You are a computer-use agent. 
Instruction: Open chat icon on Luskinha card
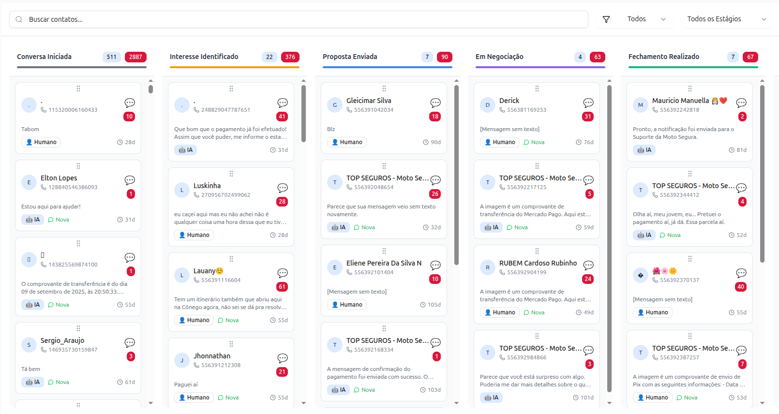(283, 188)
